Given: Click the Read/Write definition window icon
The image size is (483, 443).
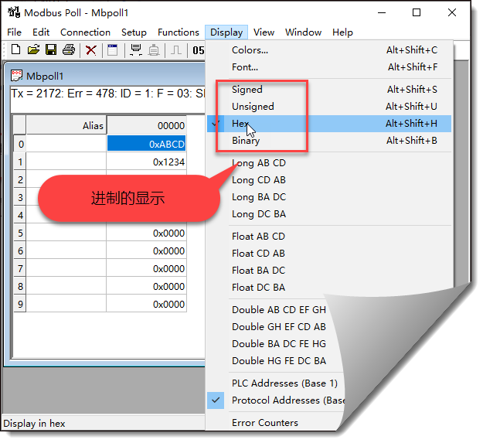Looking at the screenshot, I should [112, 50].
